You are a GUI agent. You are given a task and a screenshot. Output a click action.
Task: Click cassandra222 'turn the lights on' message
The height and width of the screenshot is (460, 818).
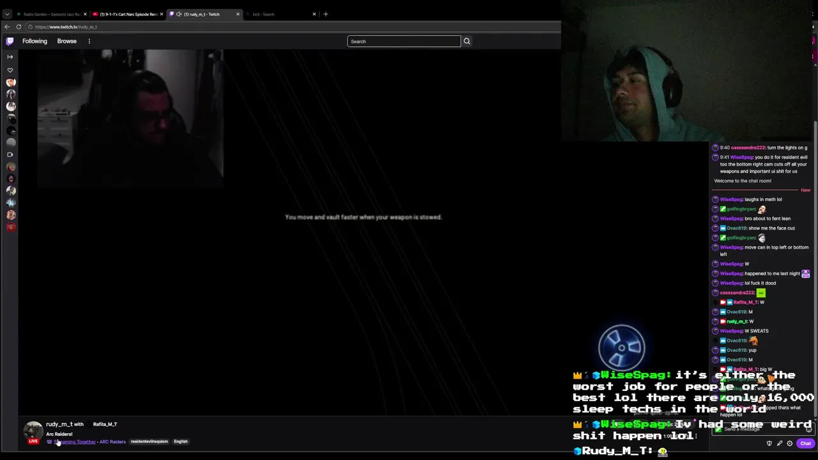click(x=760, y=148)
